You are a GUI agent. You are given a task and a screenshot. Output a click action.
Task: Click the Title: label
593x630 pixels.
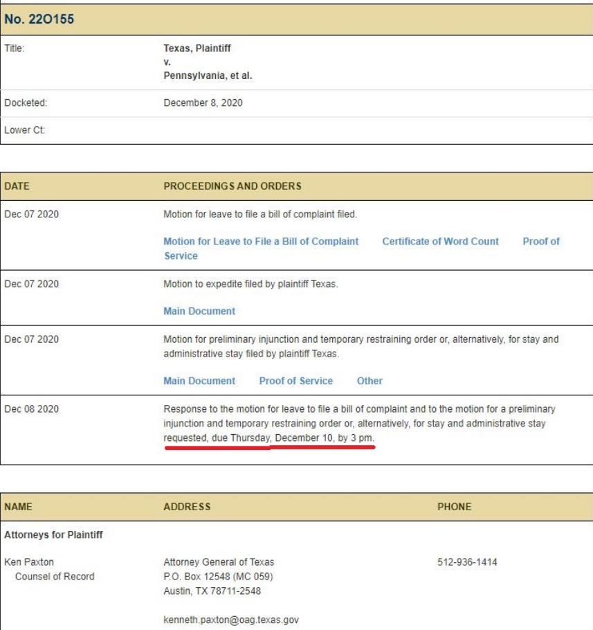pyautogui.click(x=15, y=48)
